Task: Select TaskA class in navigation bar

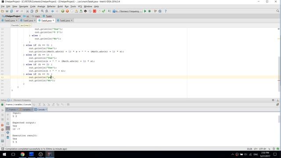Action: tap(47, 16)
